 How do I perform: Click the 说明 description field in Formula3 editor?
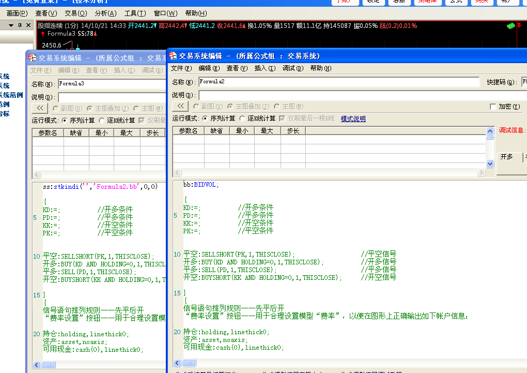click(x=112, y=97)
